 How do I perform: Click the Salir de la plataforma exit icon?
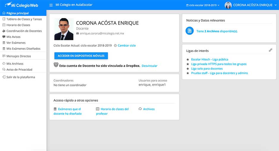[x=4, y=77]
